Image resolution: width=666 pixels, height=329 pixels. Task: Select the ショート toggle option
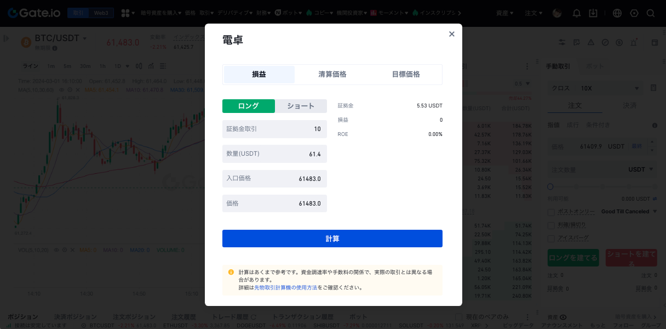pos(301,106)
